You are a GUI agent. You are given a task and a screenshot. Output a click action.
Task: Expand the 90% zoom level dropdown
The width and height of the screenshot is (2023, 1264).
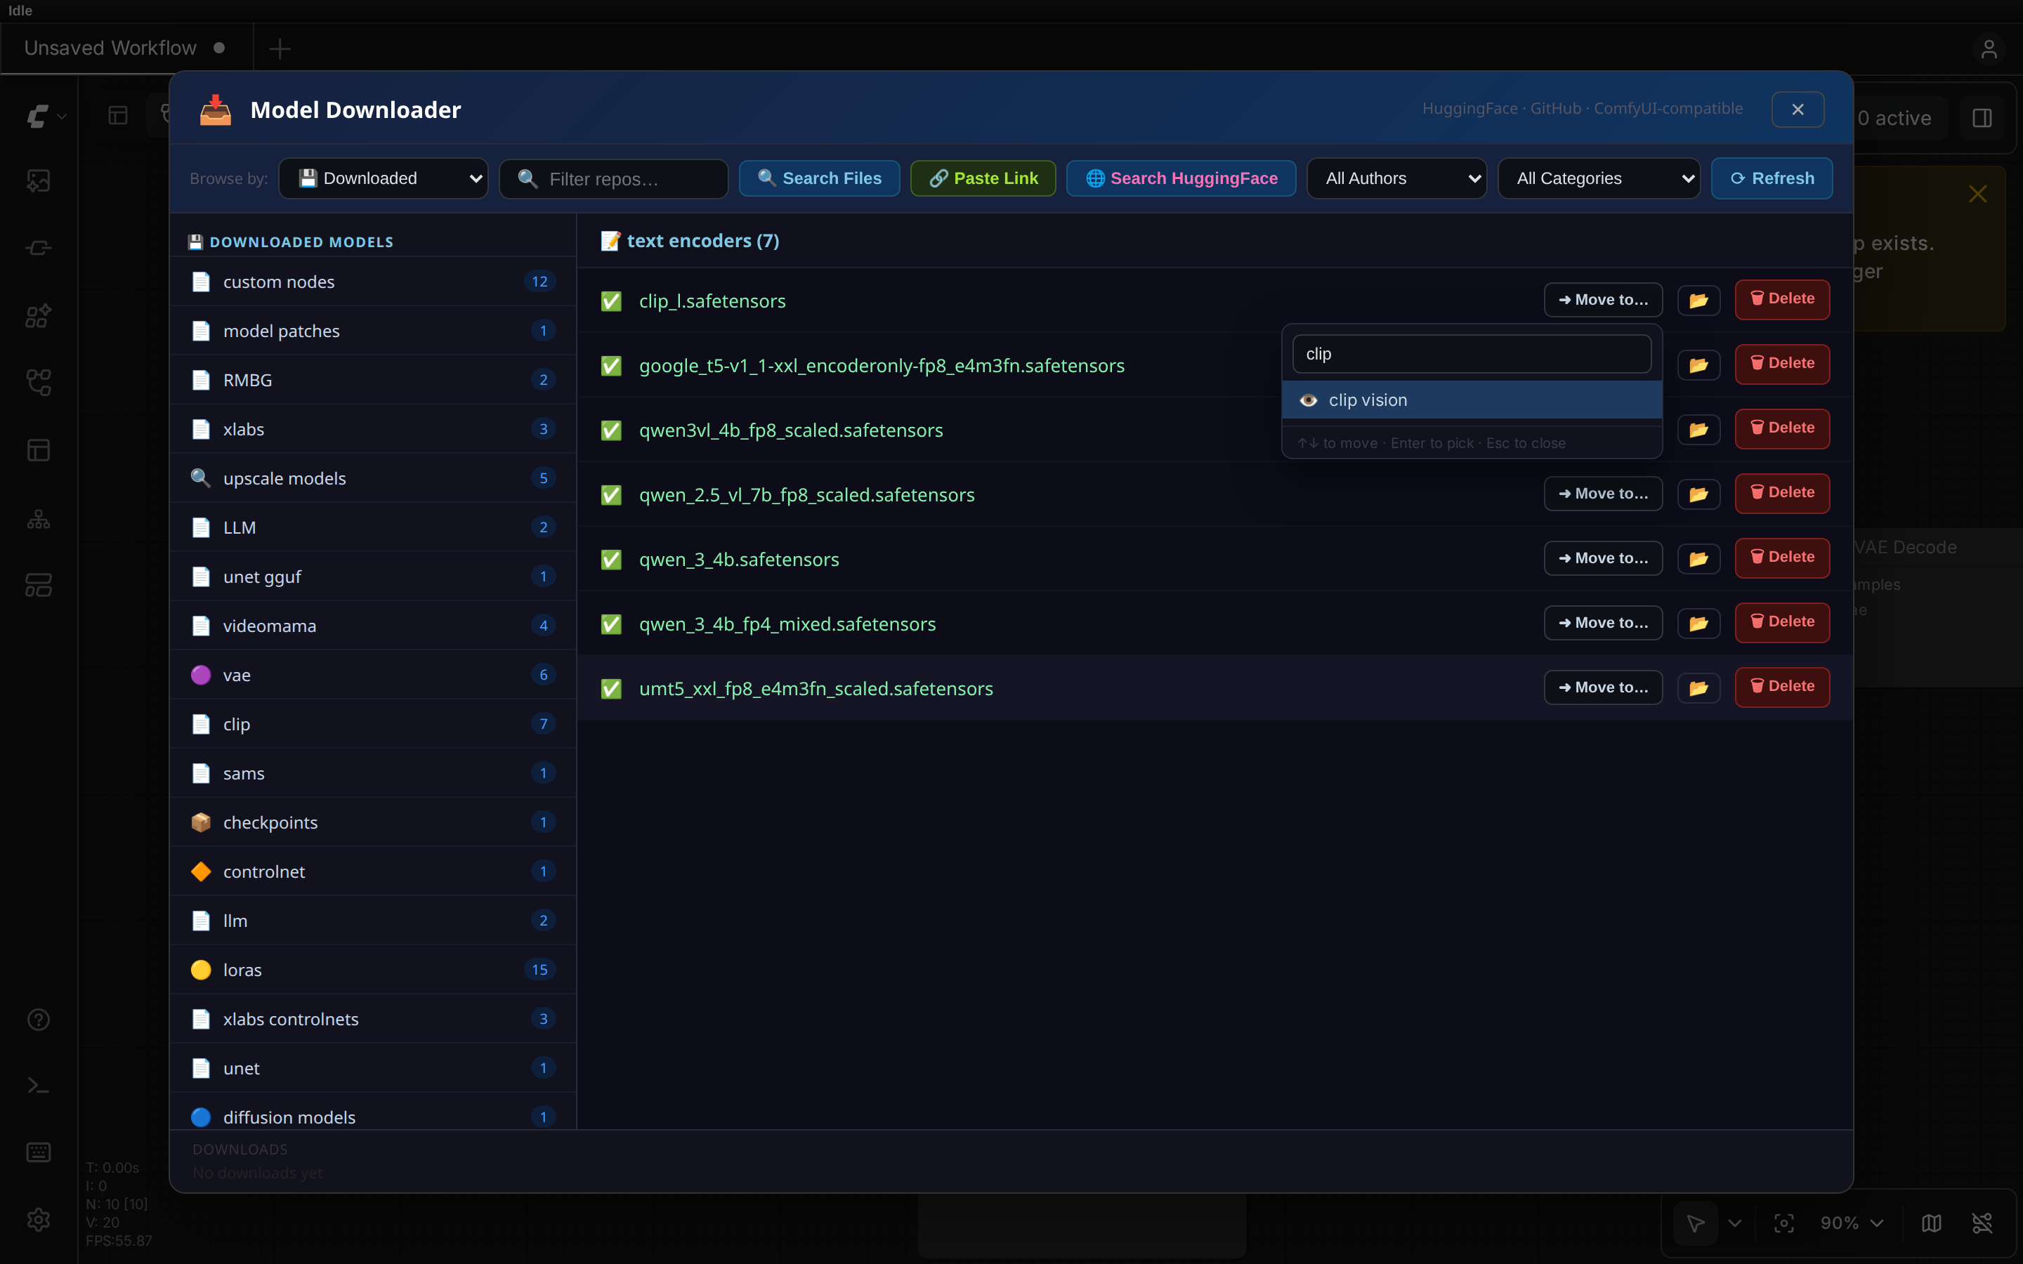pyautogui.click(x=1852, y=1223)
